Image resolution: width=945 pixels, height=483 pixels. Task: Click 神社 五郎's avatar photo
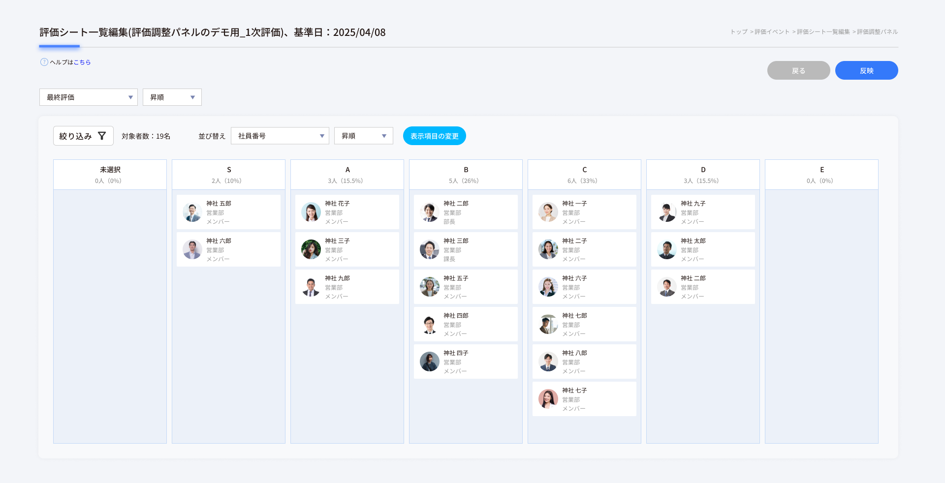[192, 212]
